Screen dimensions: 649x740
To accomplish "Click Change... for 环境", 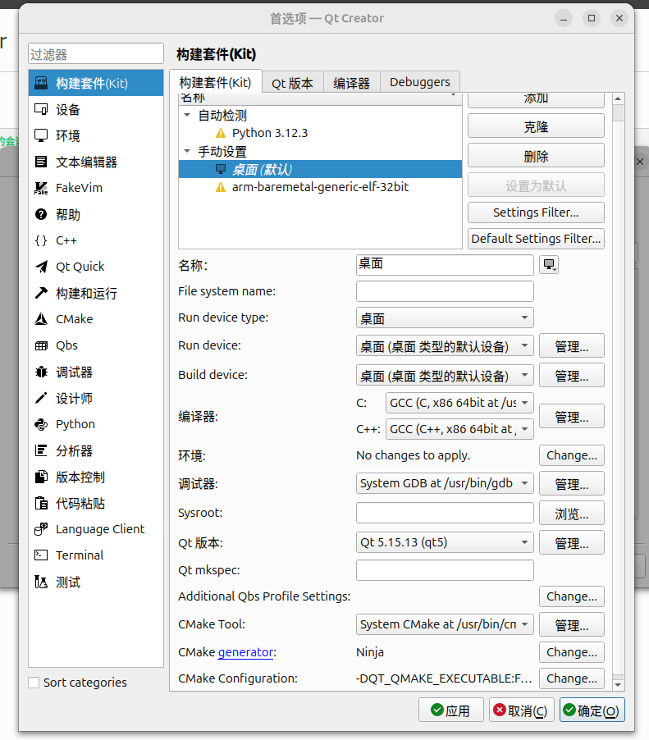I will (x=572, y=455).
